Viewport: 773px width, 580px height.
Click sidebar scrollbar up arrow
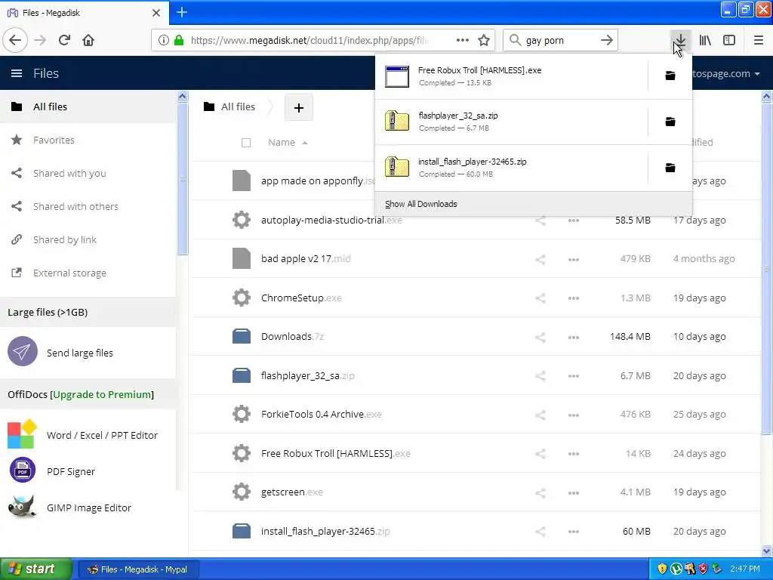pyautogui.click(x=183, y=96)
